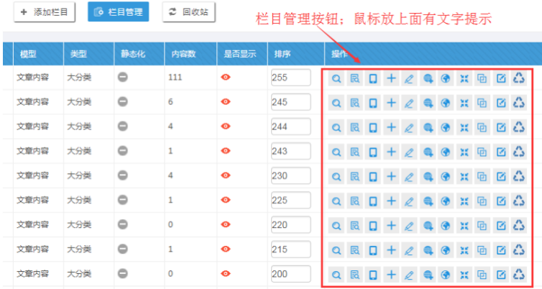Toggle the static status icon in the 111 content row

122,78
